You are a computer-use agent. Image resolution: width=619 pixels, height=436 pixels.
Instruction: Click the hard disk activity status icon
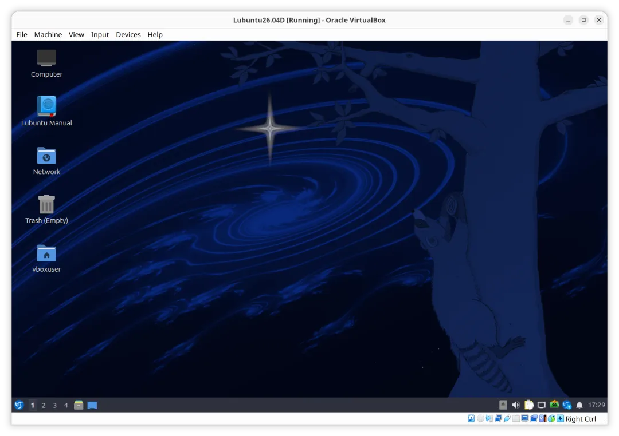click(471, 419)
